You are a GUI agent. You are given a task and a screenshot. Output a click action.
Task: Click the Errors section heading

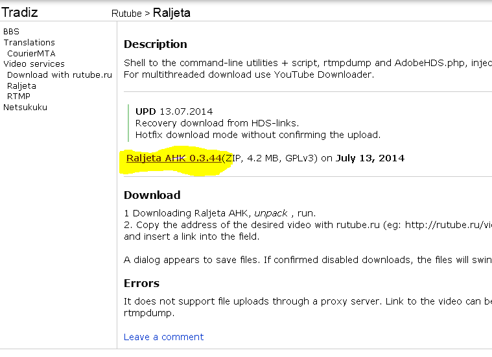pyautogui.click(x=141, y=283)
